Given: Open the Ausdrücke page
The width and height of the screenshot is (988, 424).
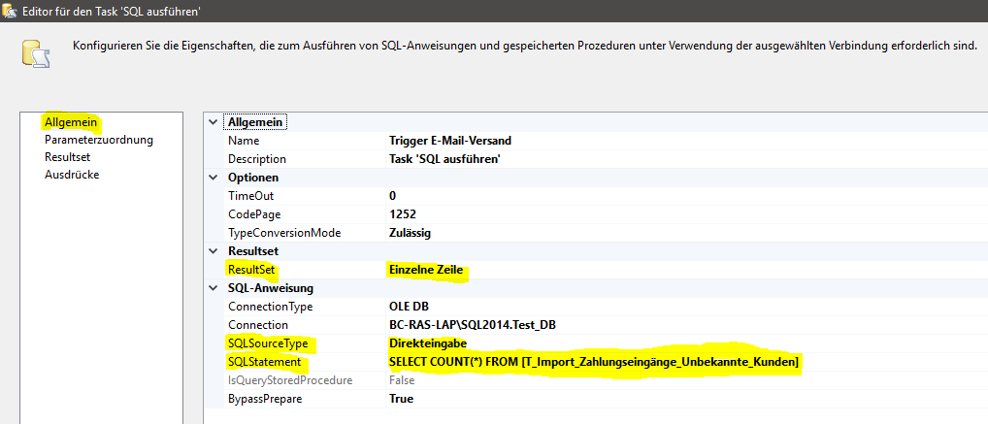Looking at the screenshot, I should pyautogui.click(x=72, y=175).
